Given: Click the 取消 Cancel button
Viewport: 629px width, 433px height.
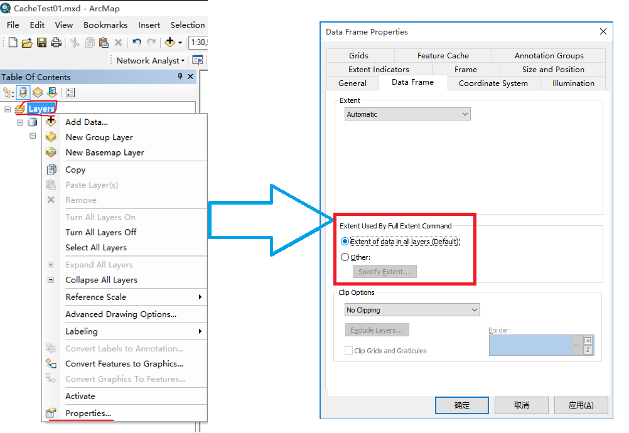Looking at the screenshot, I should coord(522,405).
